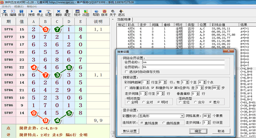The height and width of the screenshot is (138, 256).
Task: Click the green pentagon 8 in row 5781
Action: click(x=69, y=67)
